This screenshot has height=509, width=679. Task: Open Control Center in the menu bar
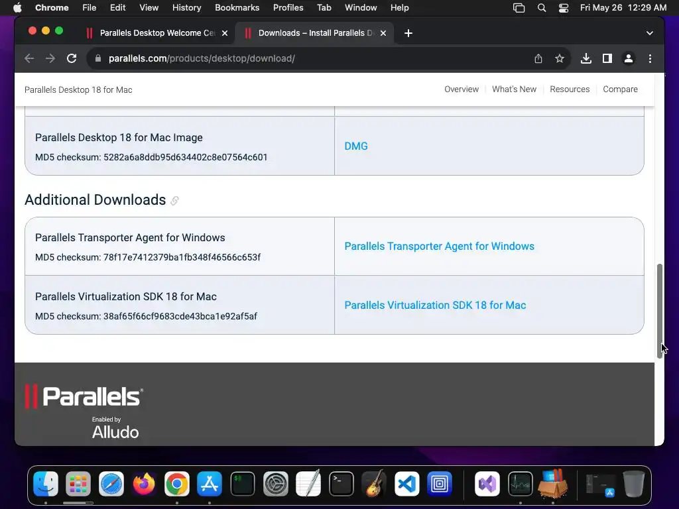click(x=564, y=7)
